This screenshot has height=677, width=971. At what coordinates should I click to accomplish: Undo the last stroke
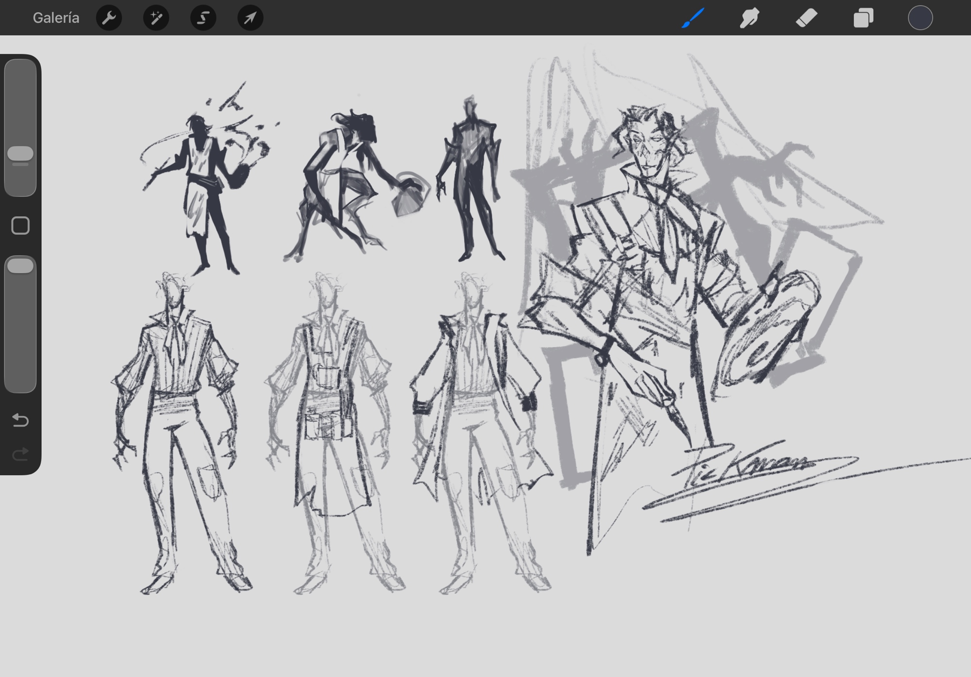click(x=20, y=419)
